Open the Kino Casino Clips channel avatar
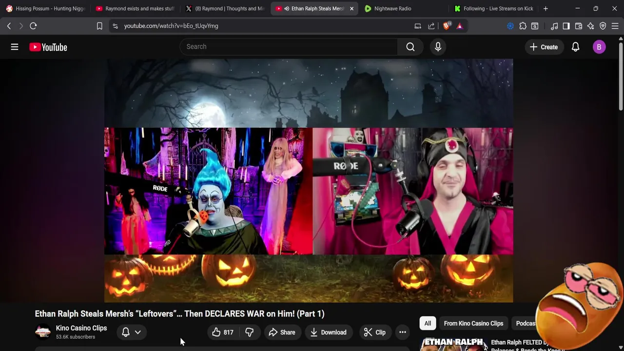The width and height of the screenshot is (624, 351). (x=43, y=332)
